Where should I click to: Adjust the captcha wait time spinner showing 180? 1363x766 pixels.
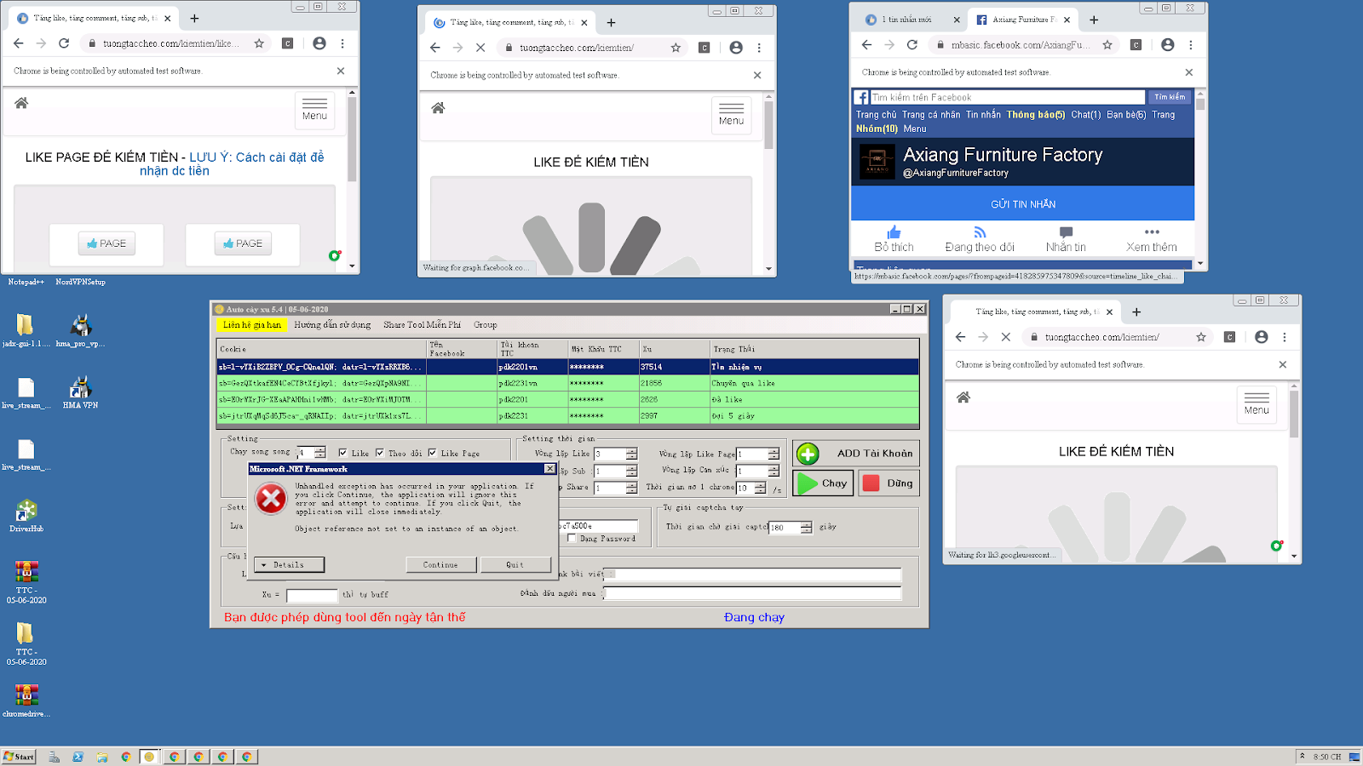coord(806,528)
